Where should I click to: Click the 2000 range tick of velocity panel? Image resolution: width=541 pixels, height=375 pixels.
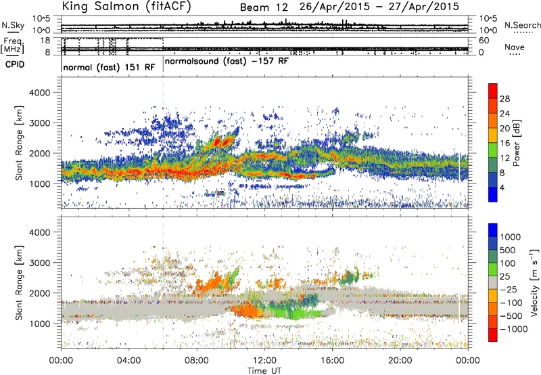tap(39, 293)
